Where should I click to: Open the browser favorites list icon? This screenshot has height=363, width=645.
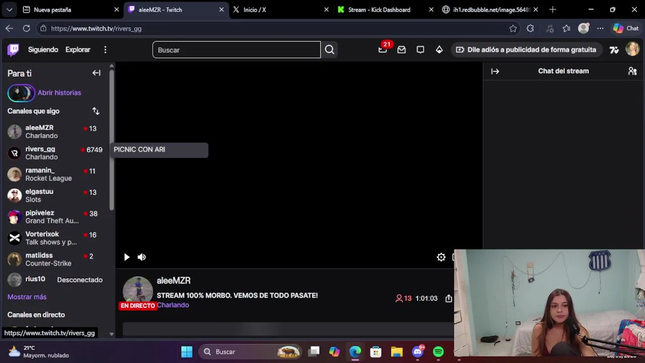click(566, 29)
